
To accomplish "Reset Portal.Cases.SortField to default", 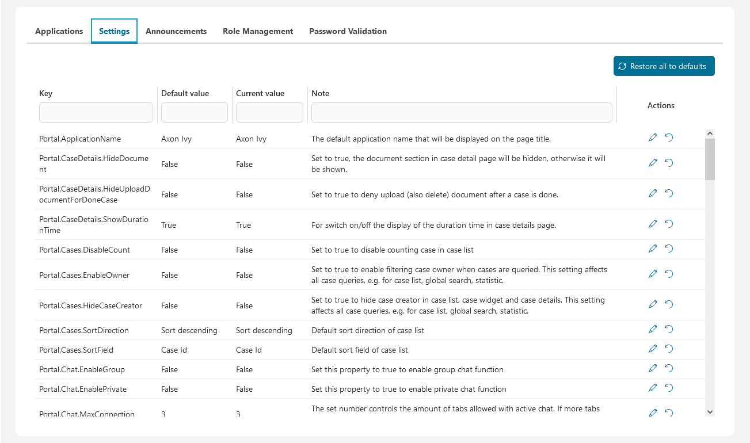I will click(x=669, y=349).
